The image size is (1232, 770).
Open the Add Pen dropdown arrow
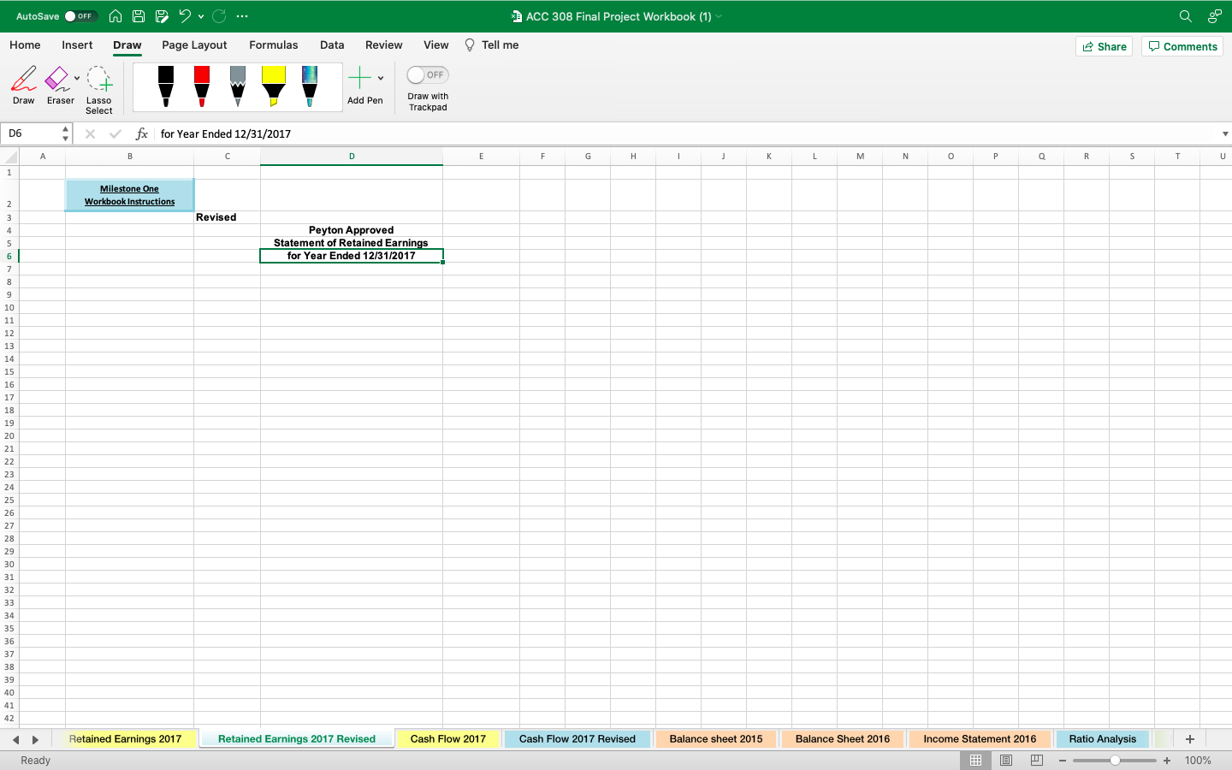pos(380,77)
